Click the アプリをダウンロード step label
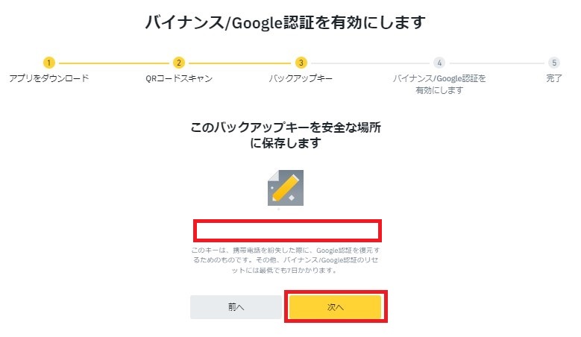Screen dimensions: 581x337 49,78
